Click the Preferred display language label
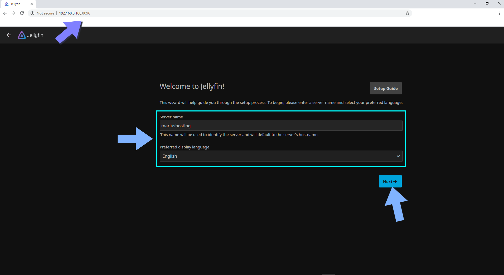Viewport: 504px width, 275px height. [x=185, y=147]
